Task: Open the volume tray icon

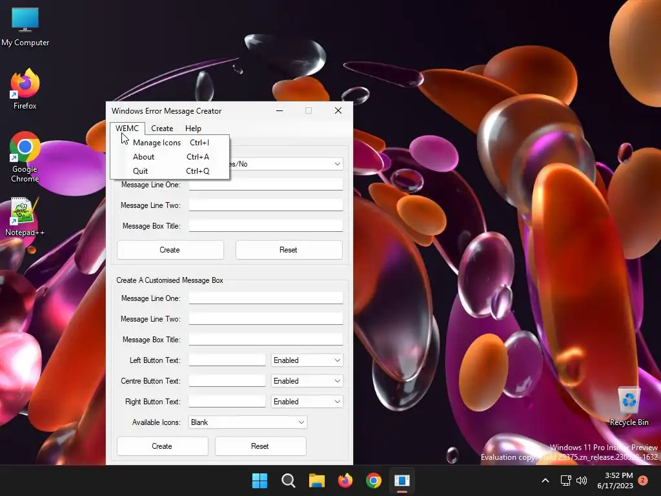Action: click(582, 480)
